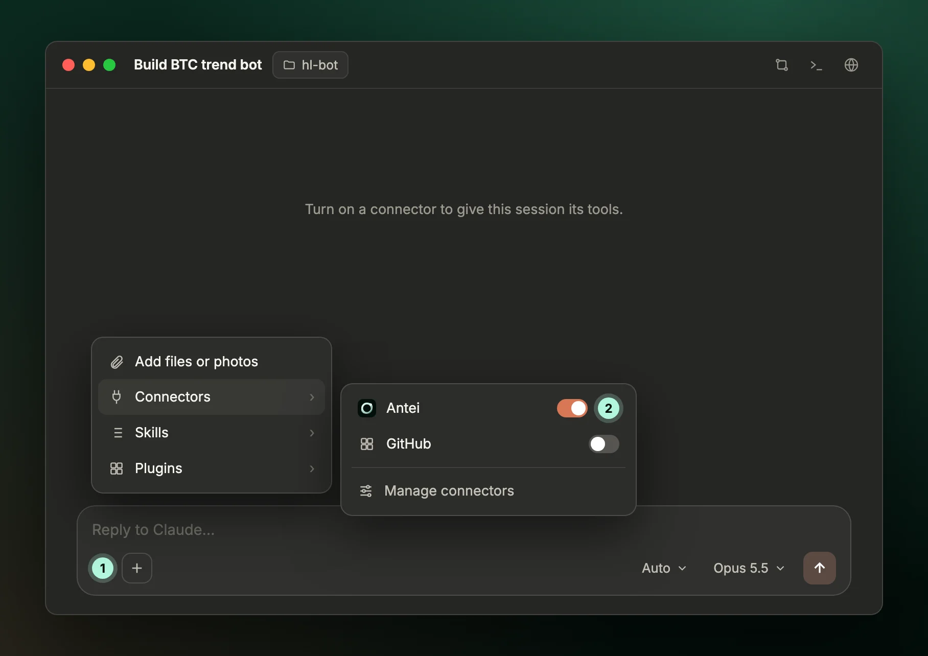
Task: Open Manage connectors
Action: [x=489, y=491]
